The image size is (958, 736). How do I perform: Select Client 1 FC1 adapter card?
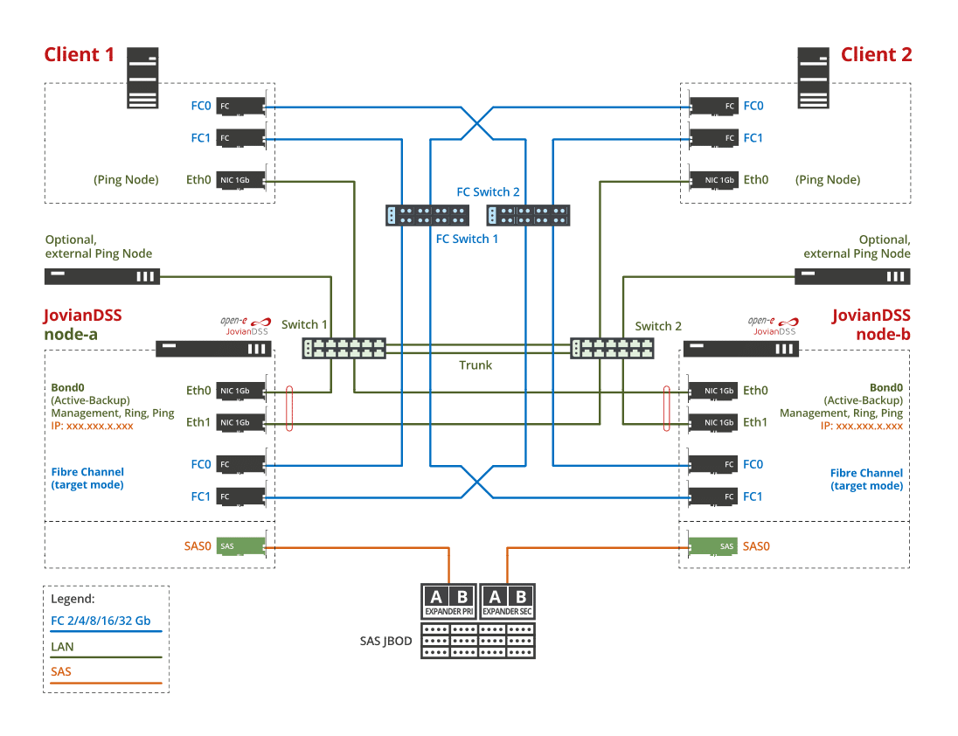242,138
